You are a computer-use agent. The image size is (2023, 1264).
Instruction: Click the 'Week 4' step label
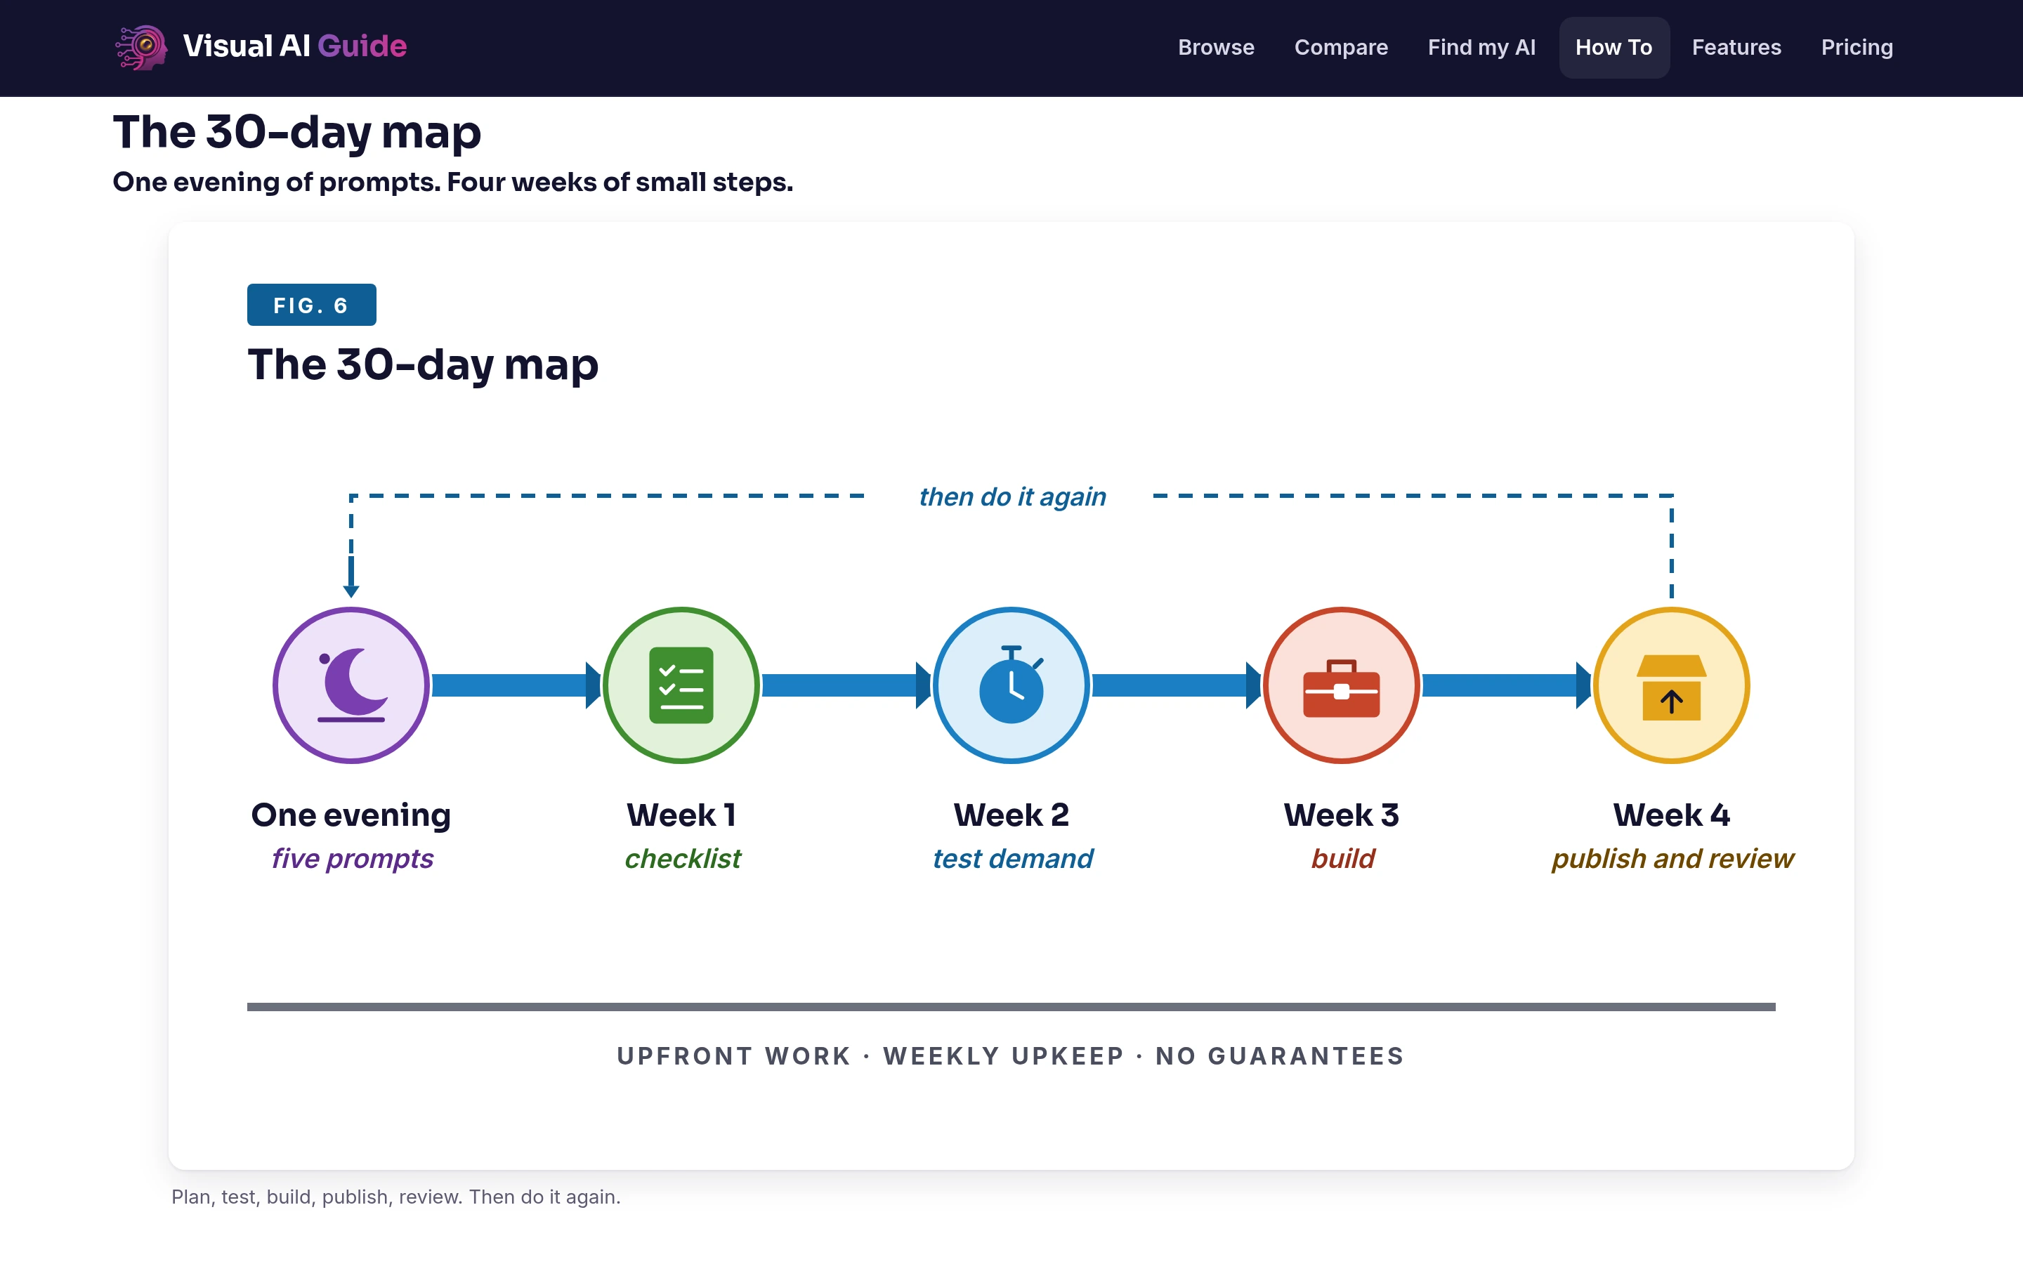click(x=1671, y=815)
